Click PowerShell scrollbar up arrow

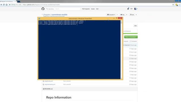point(121,21)
